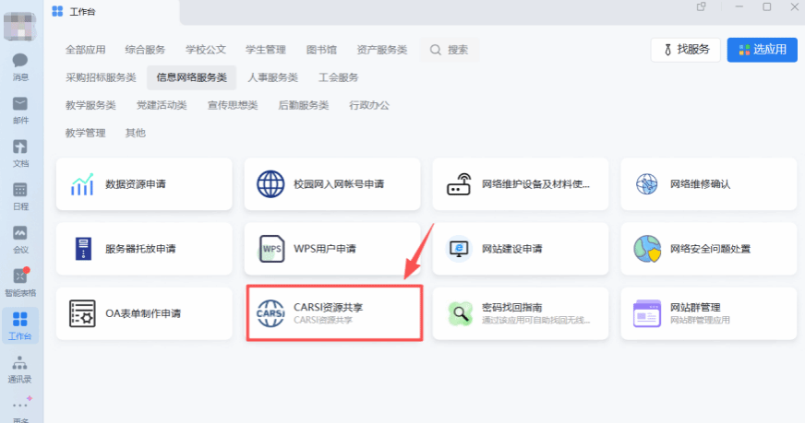
Task: Launch the CARSI资源共享 app card
Action: point(334,313)
